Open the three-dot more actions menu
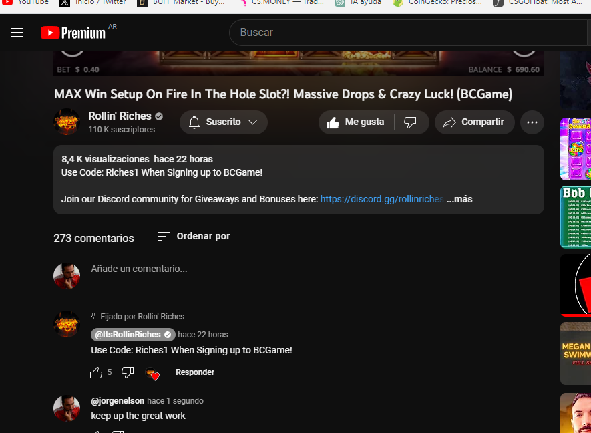 [x=532, y=122]
